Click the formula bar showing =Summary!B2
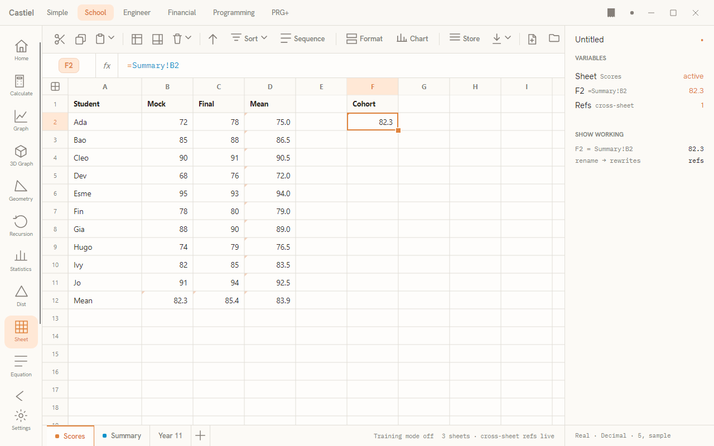The width and height of the screenshot is (714, 446). coord(341,66)
